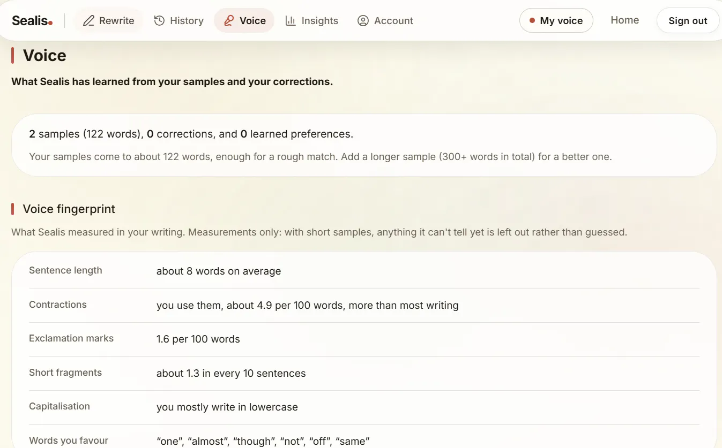
Task: Click the red dot in My voice
Action: [x=532, y=21]
